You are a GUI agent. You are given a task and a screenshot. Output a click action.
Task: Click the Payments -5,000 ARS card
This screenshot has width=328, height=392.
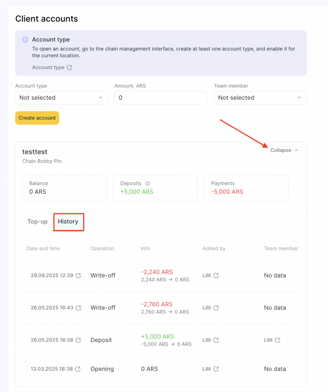click(246, 188)
